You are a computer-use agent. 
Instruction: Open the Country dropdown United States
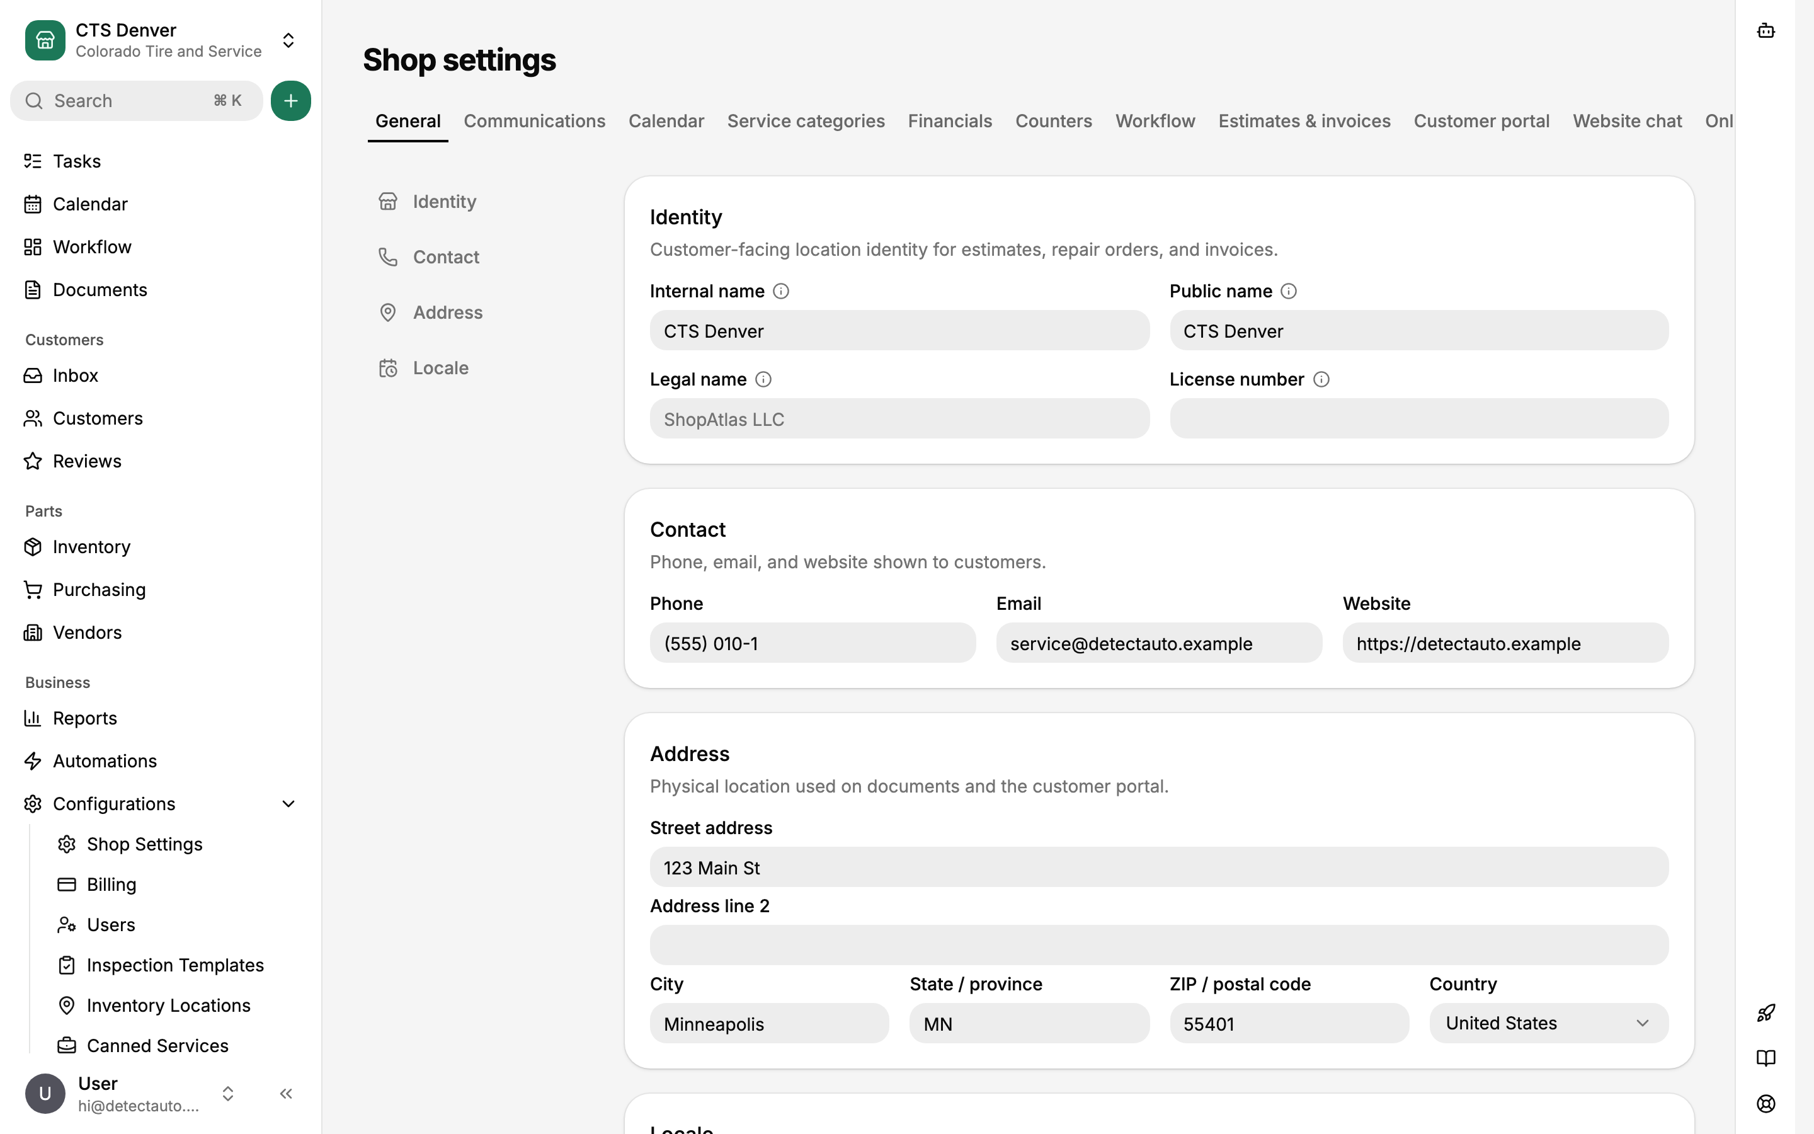(x=1549, y=1023)
